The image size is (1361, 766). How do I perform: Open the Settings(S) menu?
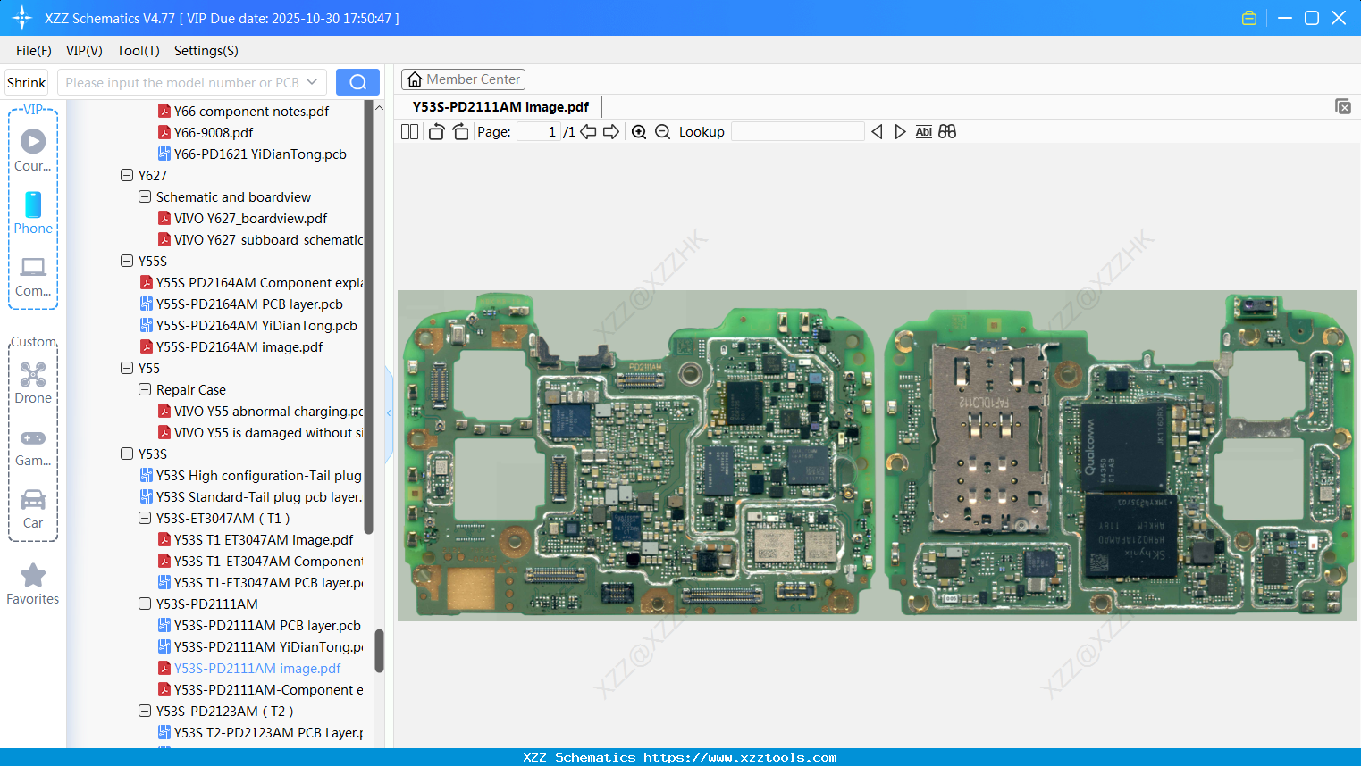pyautogui.click(x=206, y=51)
